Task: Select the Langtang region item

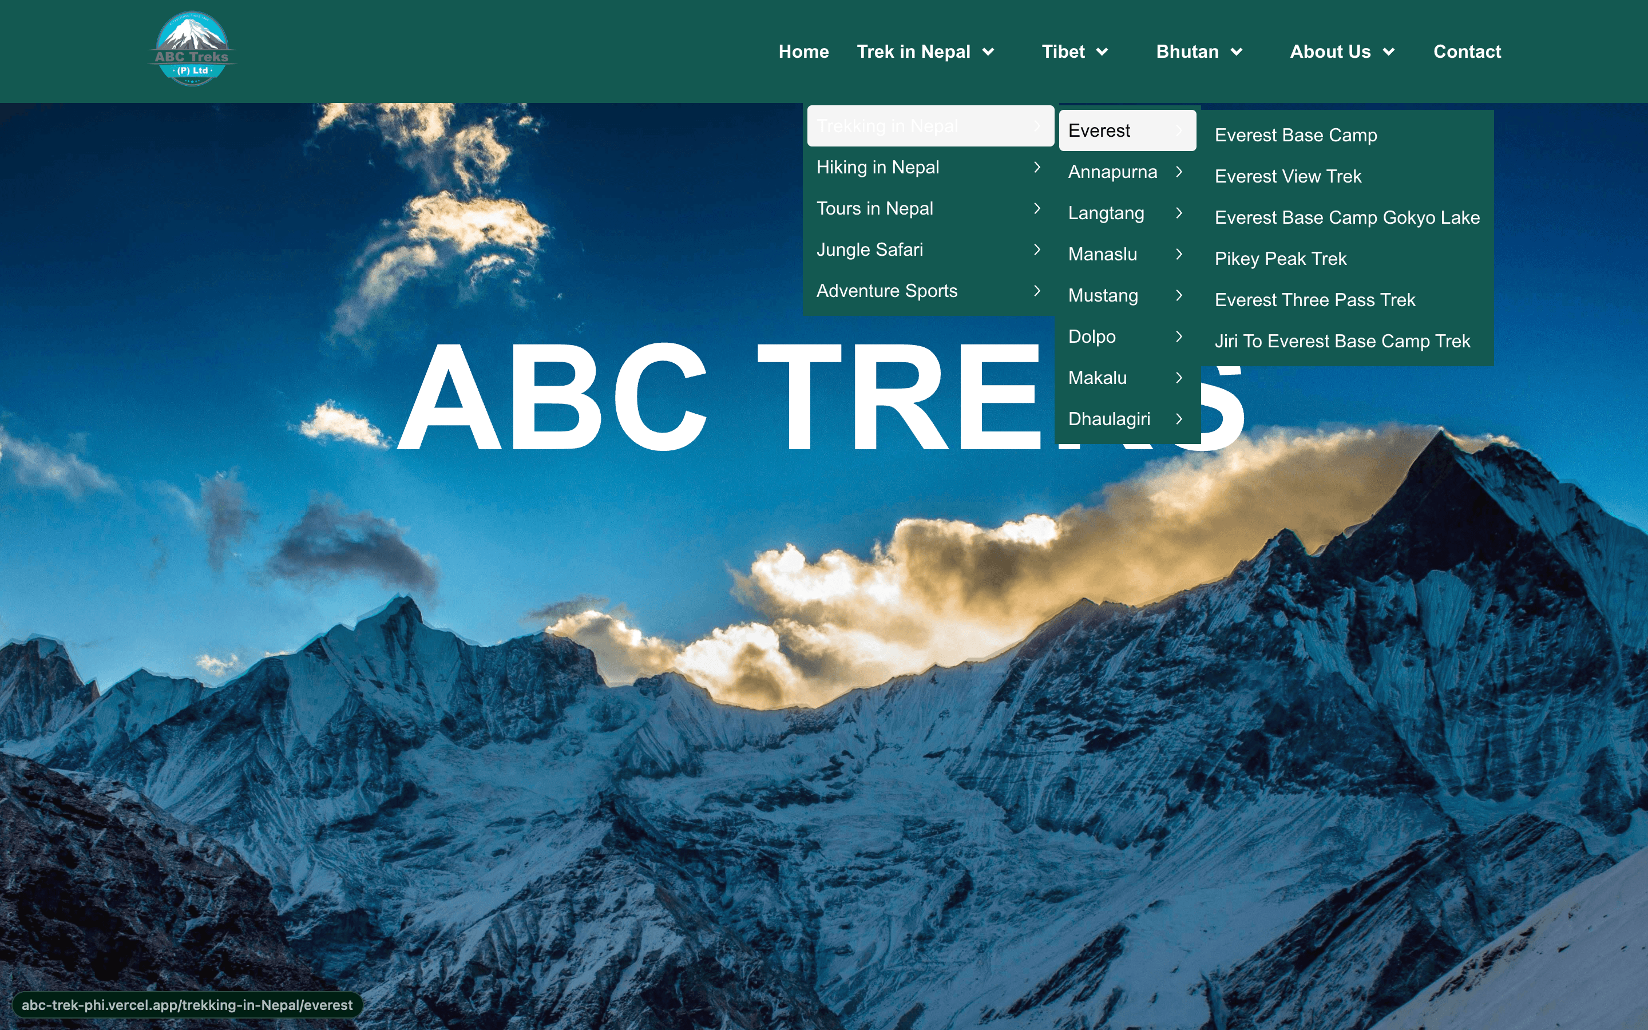Action: 1127,212
